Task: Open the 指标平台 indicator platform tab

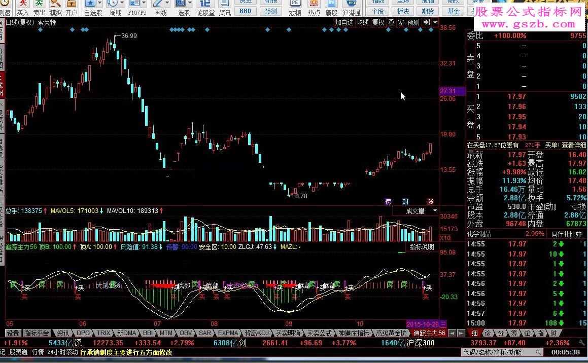Action: (x=37, y=333)
